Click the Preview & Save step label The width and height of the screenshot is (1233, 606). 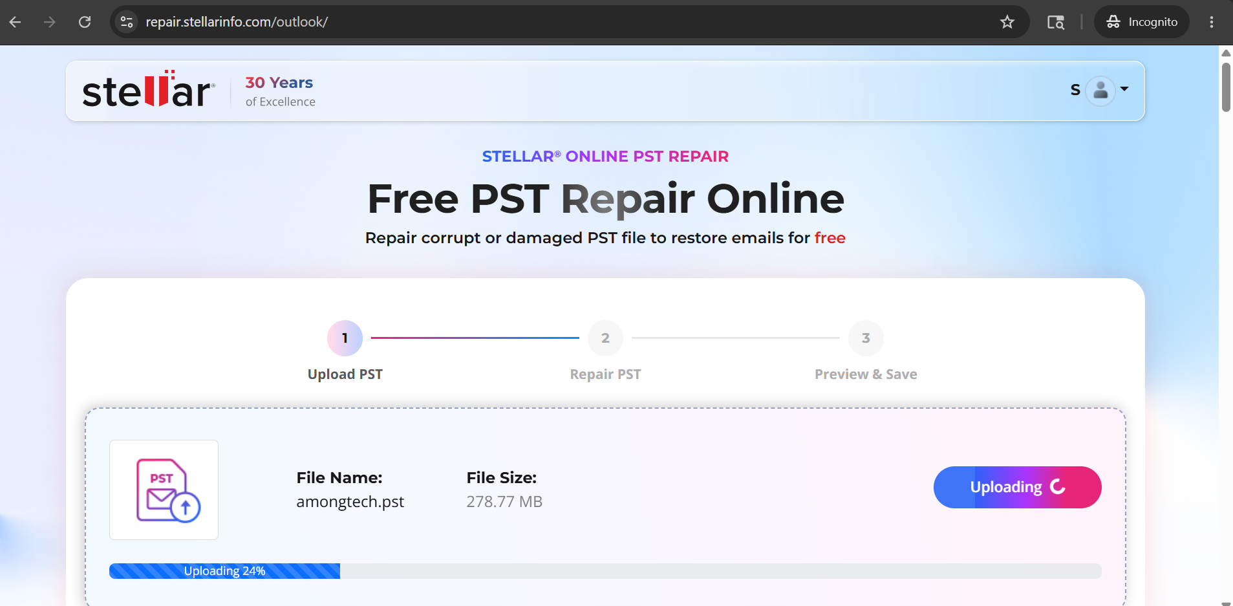pos(866,374)
